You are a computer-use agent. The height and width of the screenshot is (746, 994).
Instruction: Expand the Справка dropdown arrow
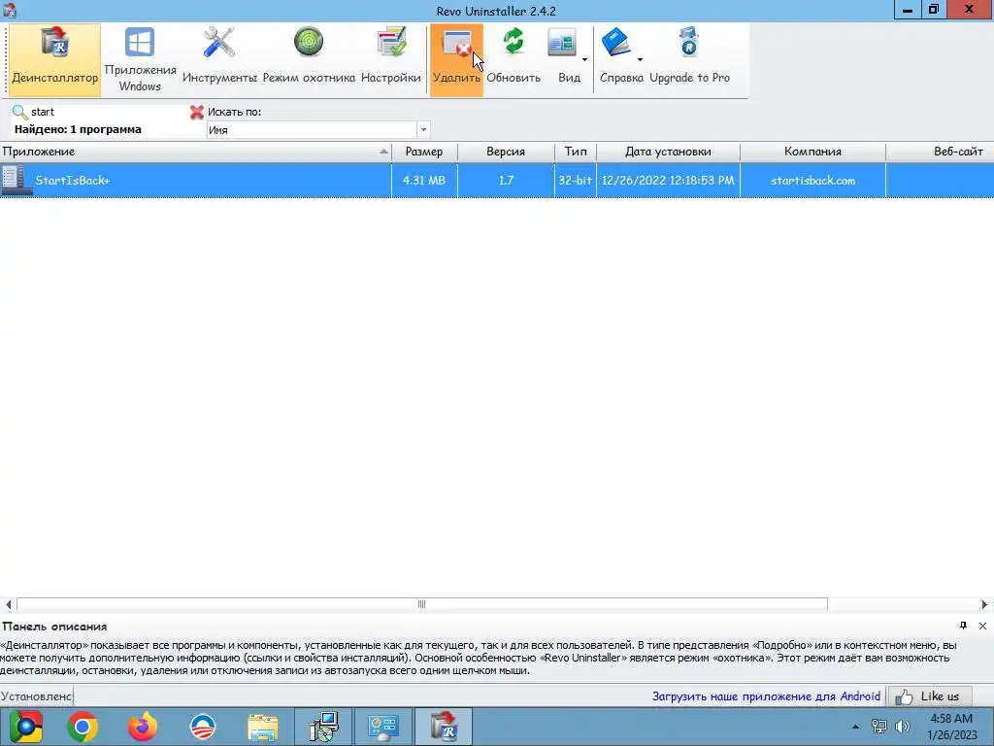click(640, 59)
